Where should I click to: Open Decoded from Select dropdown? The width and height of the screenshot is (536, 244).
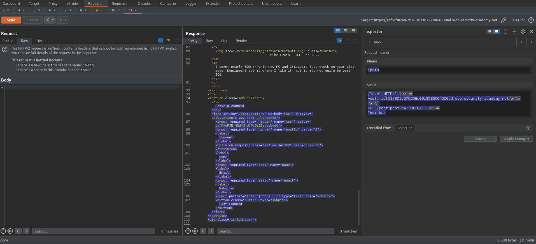(405, 128)
